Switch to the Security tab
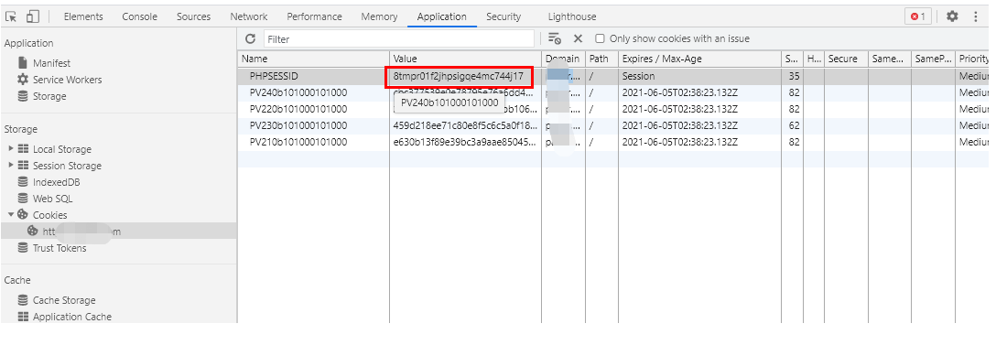996x345 pixels. pos(503,16)
